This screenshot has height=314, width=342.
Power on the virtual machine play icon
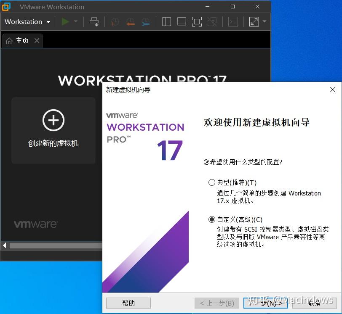pyautogui.click(x=65, y=22)
